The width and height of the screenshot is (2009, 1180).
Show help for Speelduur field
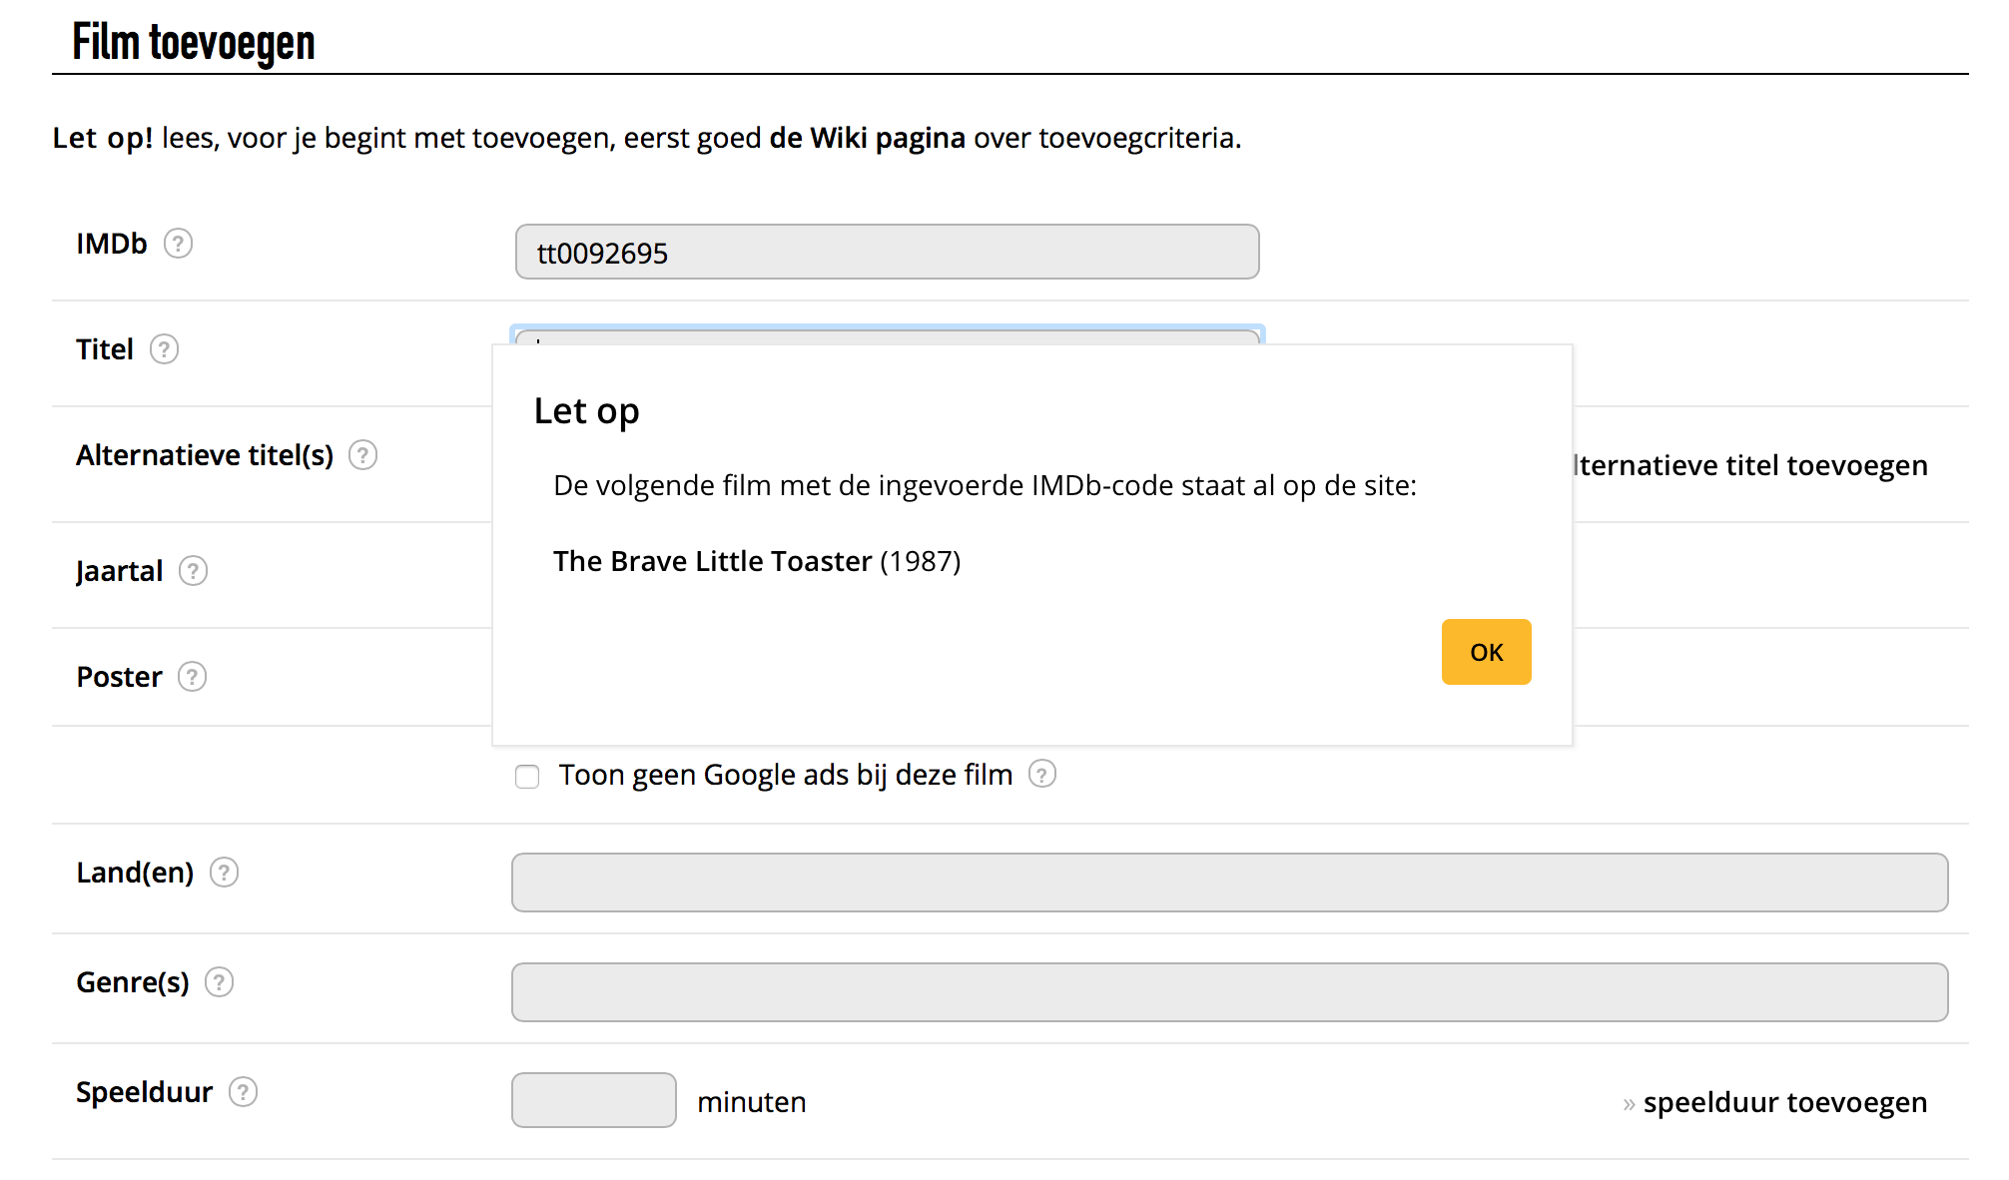243,1092
